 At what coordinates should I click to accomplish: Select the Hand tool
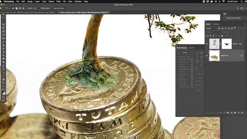pos(3,80)
